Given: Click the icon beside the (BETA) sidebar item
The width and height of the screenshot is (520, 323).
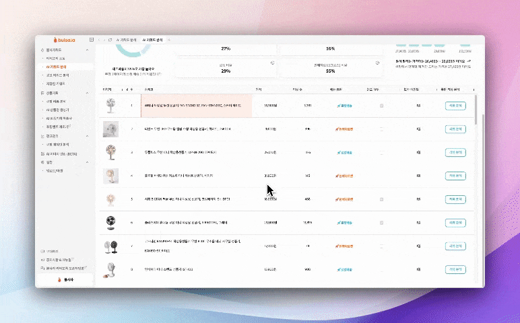Looking at the screenshot, I should [x=42, y=153].
